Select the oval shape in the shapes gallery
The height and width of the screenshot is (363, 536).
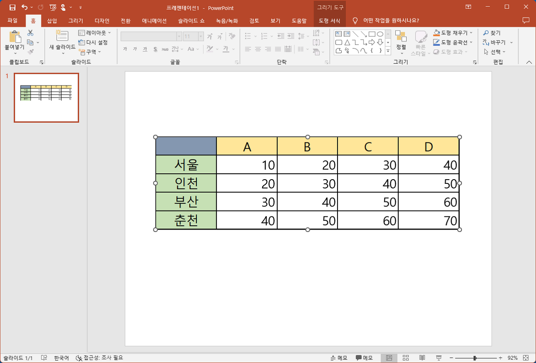tap(380, 34)
